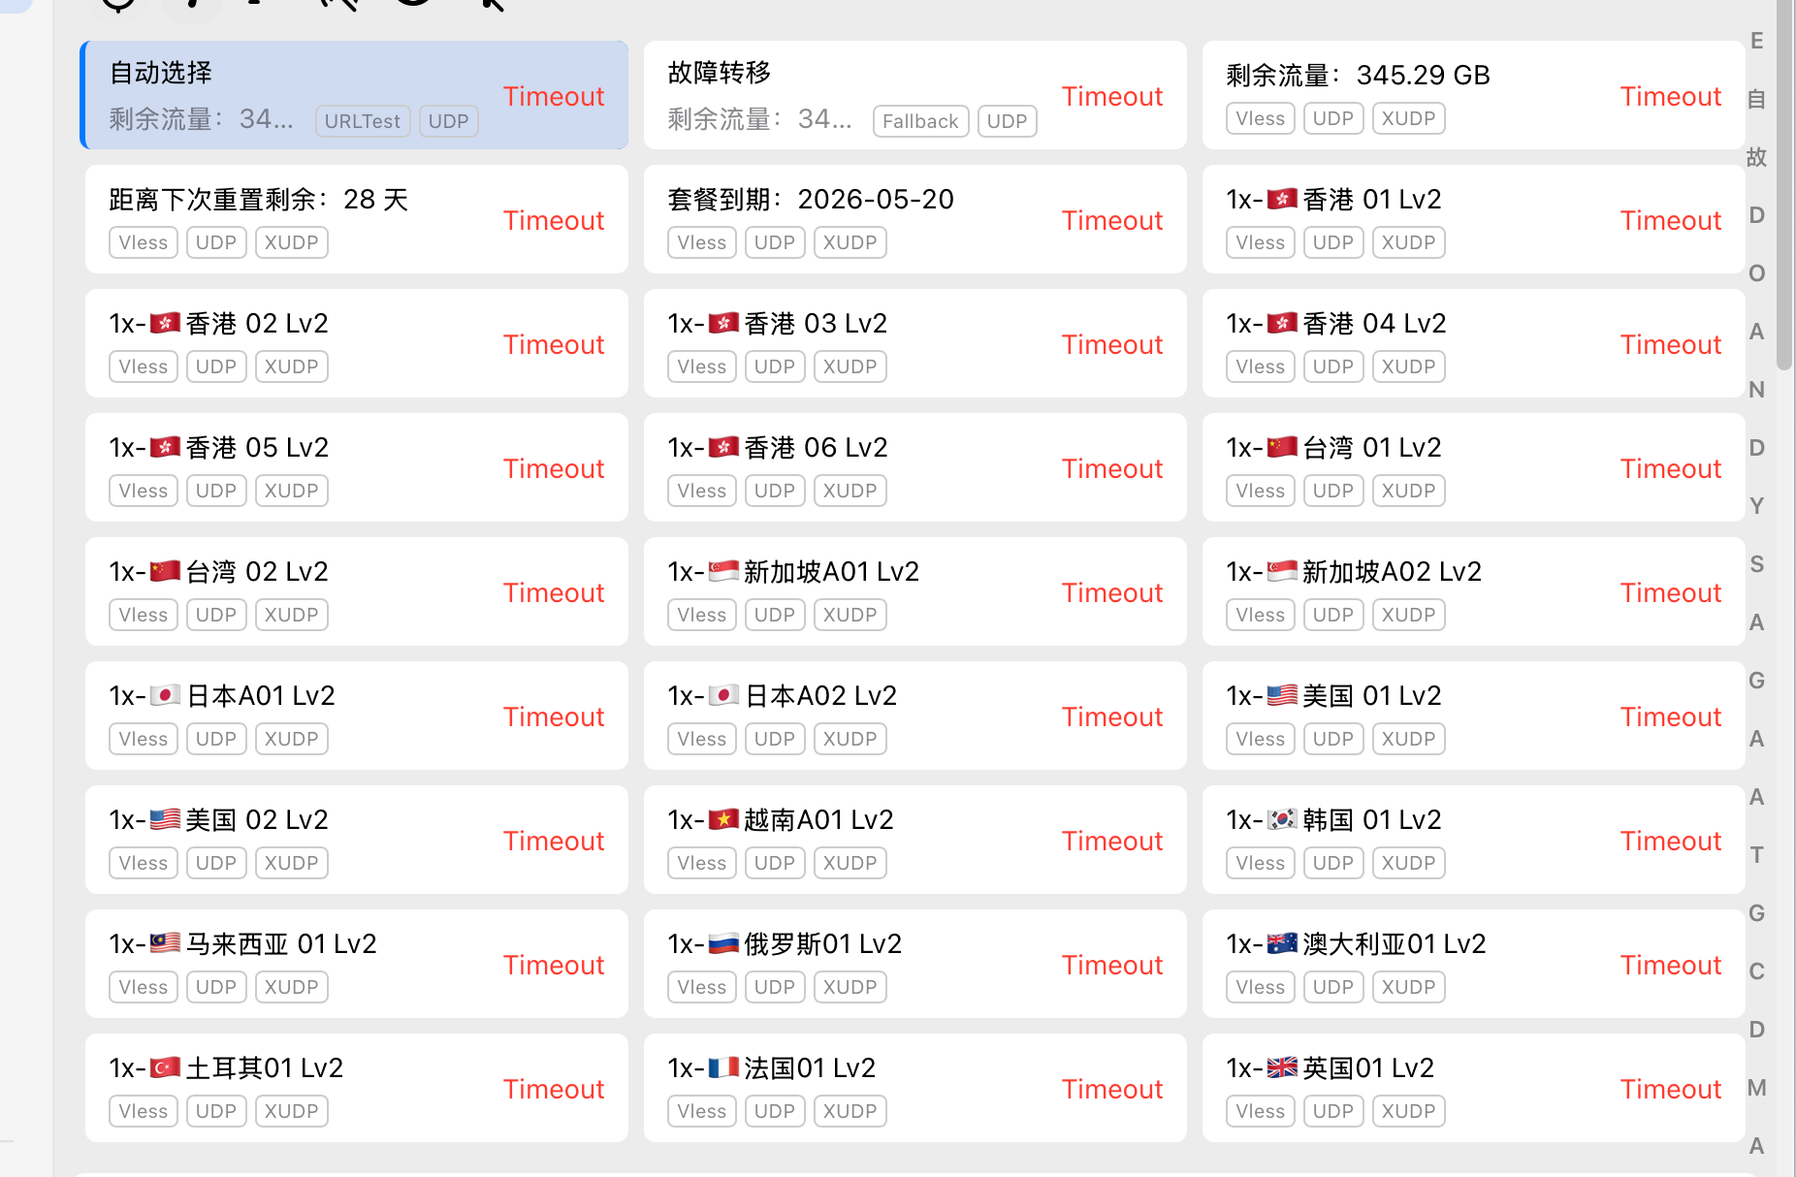
Task: Click the Turkey flag on 土耳其01 Lv2
Action: pos(165,1067)
